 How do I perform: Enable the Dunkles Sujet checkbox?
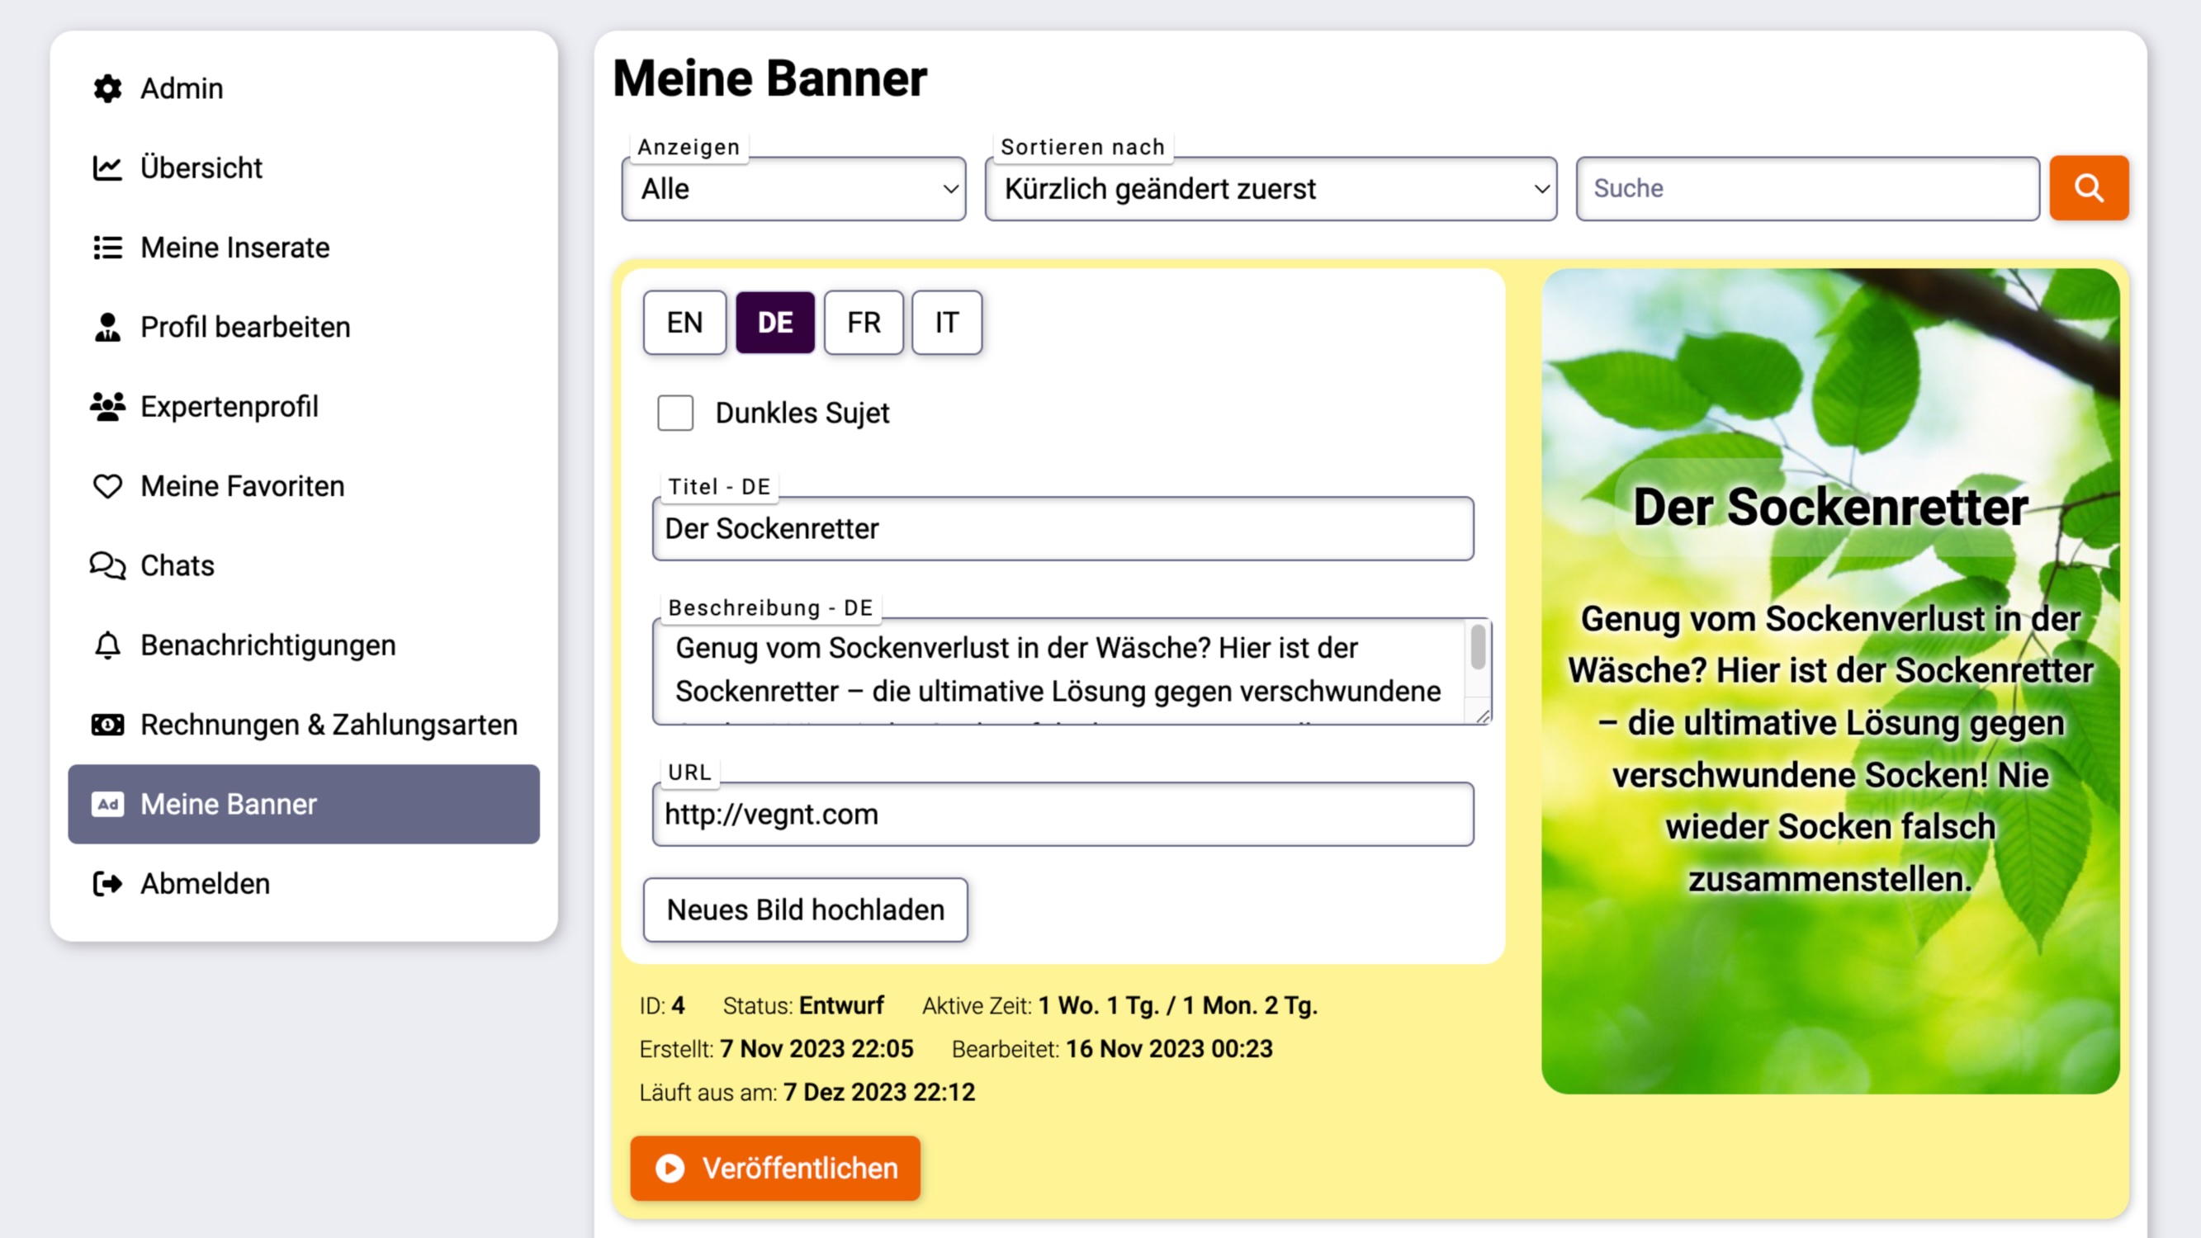[x=675, y=413]
